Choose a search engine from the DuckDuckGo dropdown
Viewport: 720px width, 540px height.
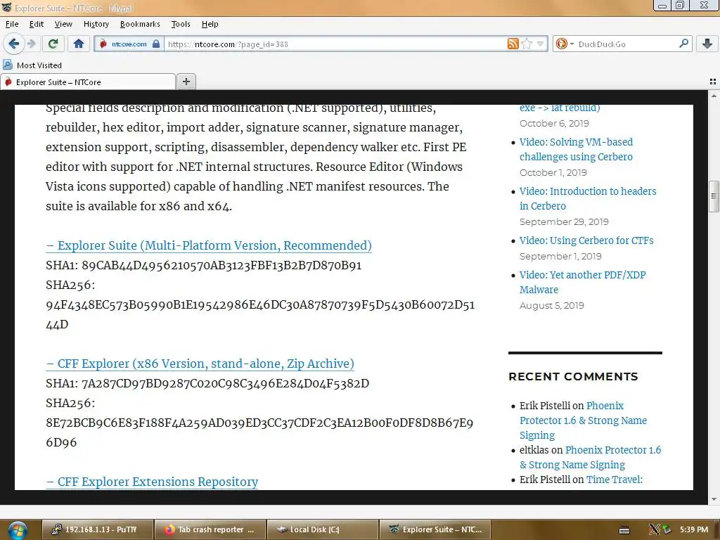tap(565, 44)
